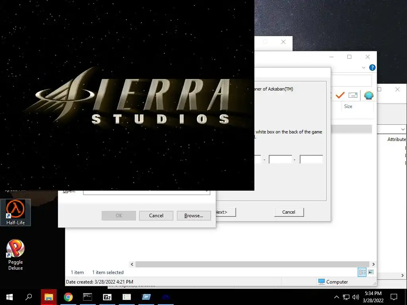Click the Sierra Studios splash video
The height and width of the screenshot is (305, 407).
click(x=127, y=95)
